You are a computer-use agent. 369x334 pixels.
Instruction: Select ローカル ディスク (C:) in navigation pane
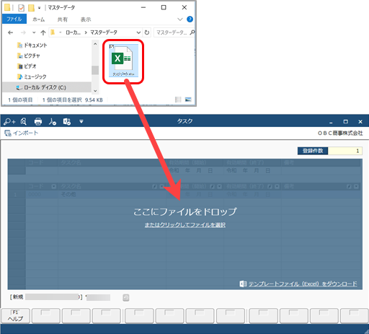click(45, 87)
